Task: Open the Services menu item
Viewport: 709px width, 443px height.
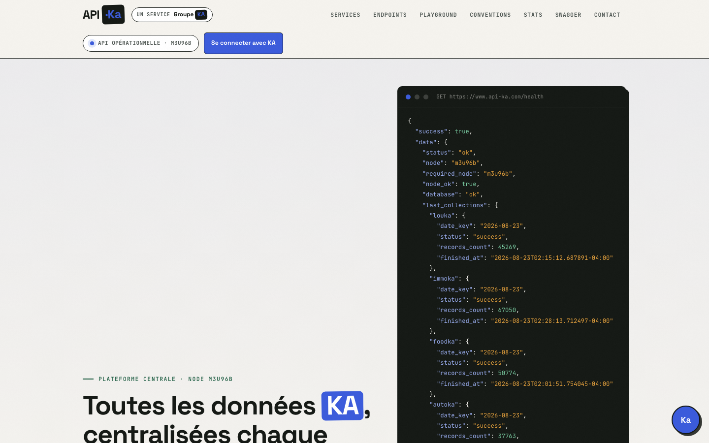Action: click(345, 15)
